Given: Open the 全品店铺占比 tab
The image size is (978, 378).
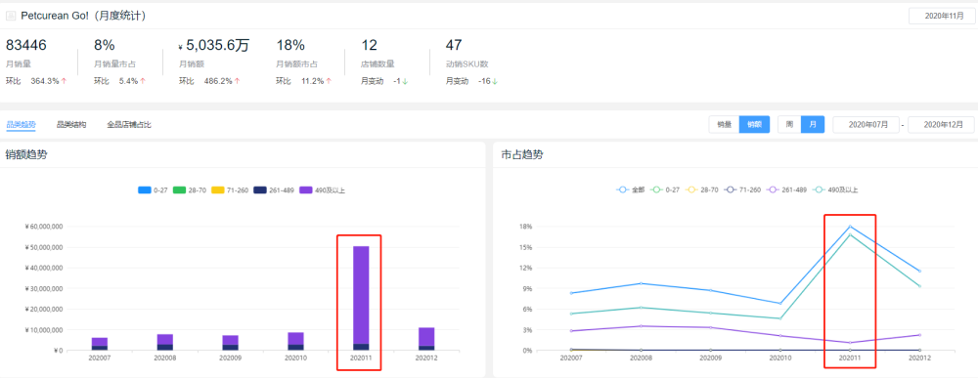Looking at the screenshot, I should (129, 125).
